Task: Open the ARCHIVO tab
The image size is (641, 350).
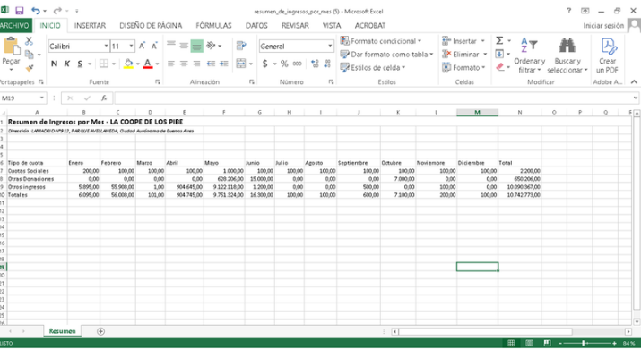Action: click(x=15, y=25)
